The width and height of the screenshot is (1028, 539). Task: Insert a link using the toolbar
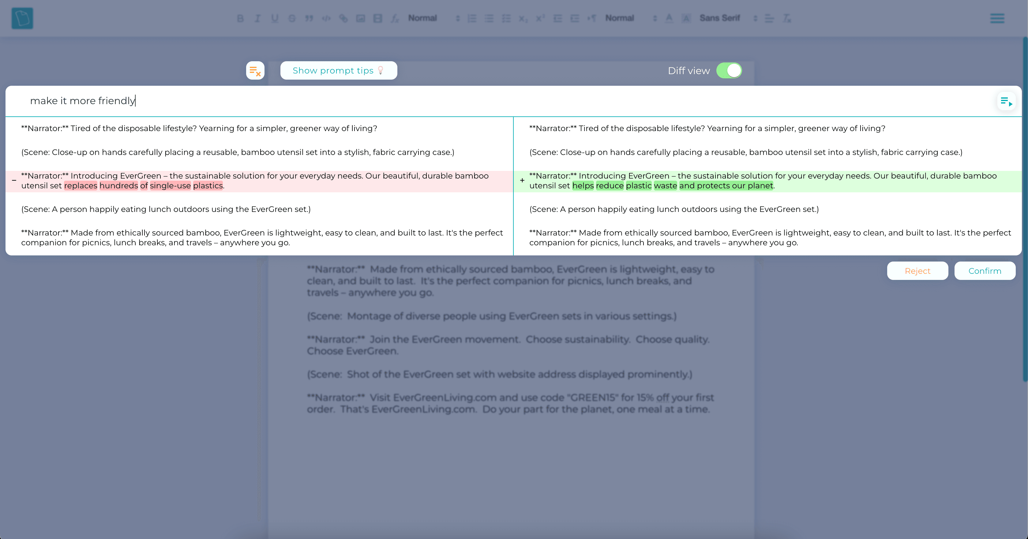coord(343,18)
